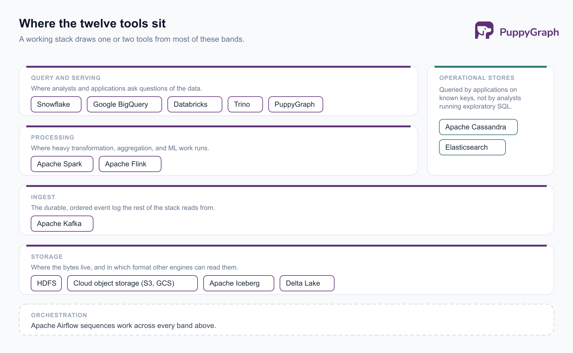
Task: Click 'Where heavy transformation, aggregation' description
Action: point(120,148)
